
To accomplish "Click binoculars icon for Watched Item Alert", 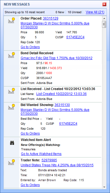I will (x=12, y=143).
